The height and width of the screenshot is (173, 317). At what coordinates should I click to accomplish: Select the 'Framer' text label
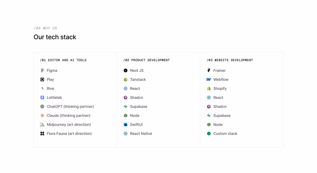(x=220, y=70)
